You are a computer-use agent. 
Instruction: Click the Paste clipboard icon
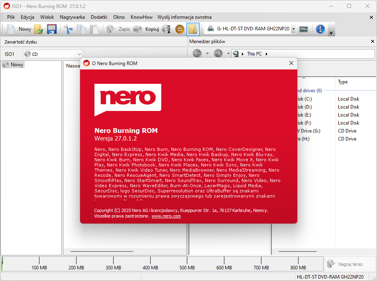[x=94, y=29]
